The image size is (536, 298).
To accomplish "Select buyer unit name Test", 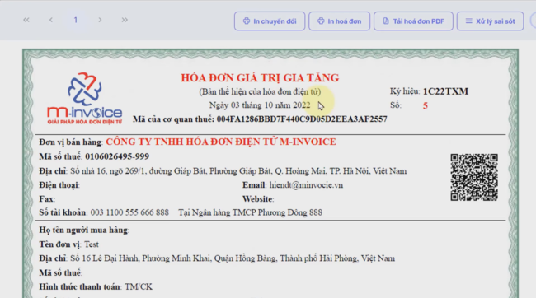I will click(x=92, y=244).
